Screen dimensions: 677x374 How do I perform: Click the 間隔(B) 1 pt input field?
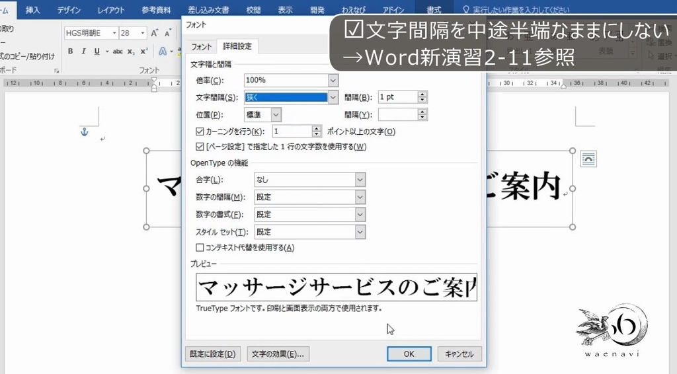[398, 97]
